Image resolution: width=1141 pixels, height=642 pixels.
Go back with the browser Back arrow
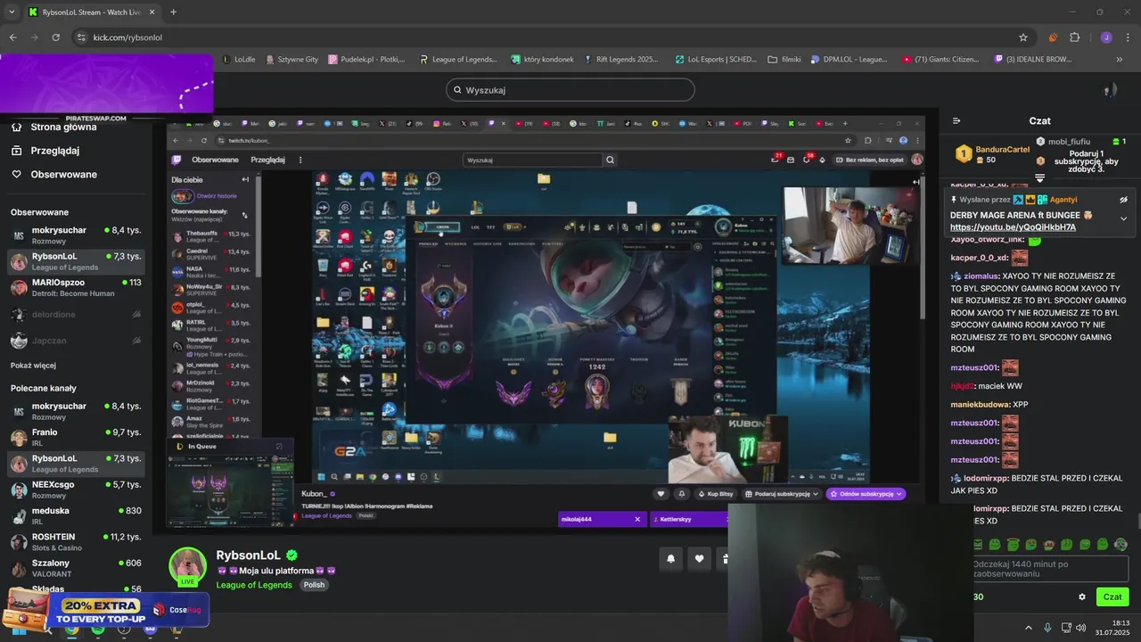tap(12, 37)
